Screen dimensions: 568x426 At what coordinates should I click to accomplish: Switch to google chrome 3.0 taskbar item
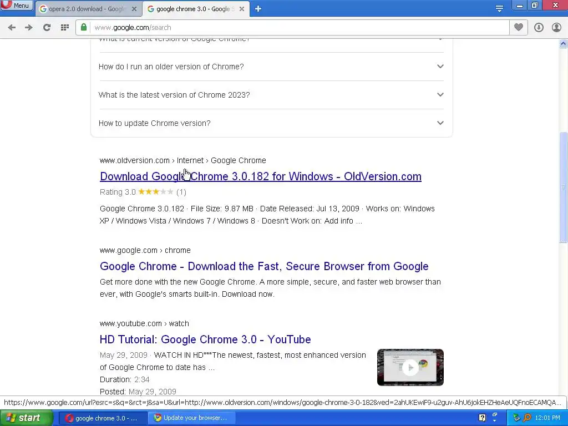[x=103, y=418]
